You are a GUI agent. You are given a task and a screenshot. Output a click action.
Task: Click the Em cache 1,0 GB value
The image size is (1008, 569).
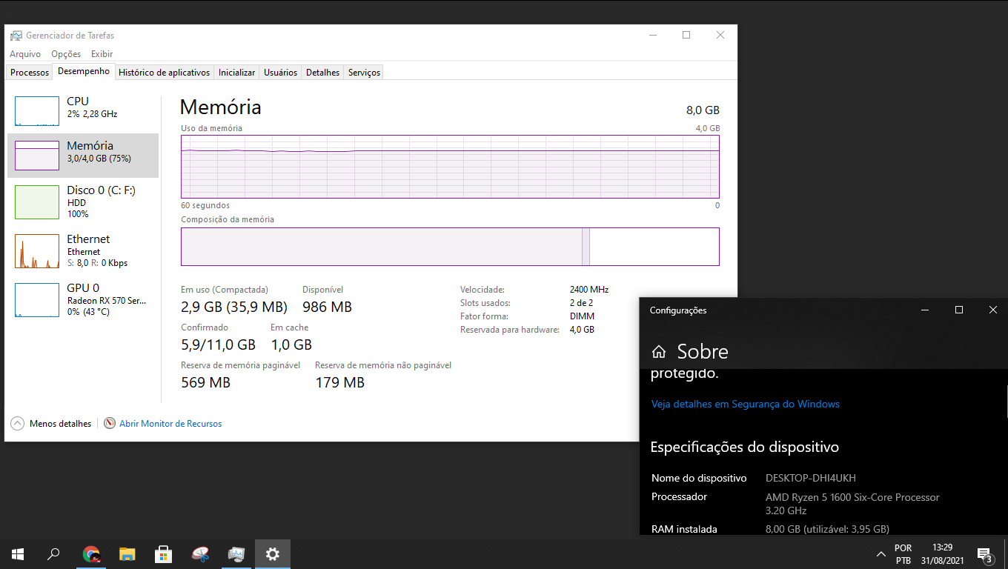(291, 345)
